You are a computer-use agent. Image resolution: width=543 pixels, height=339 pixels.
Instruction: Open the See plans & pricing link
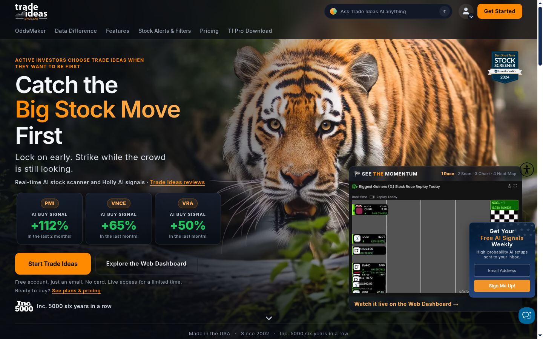pos(76,291)
